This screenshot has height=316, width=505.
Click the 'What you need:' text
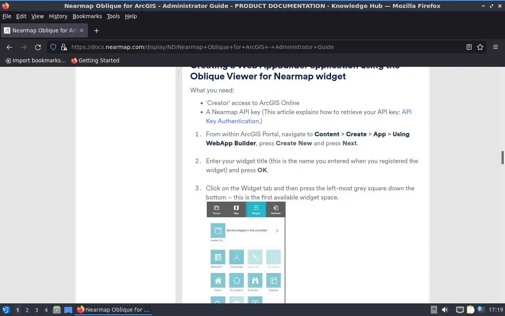[212, 90]
